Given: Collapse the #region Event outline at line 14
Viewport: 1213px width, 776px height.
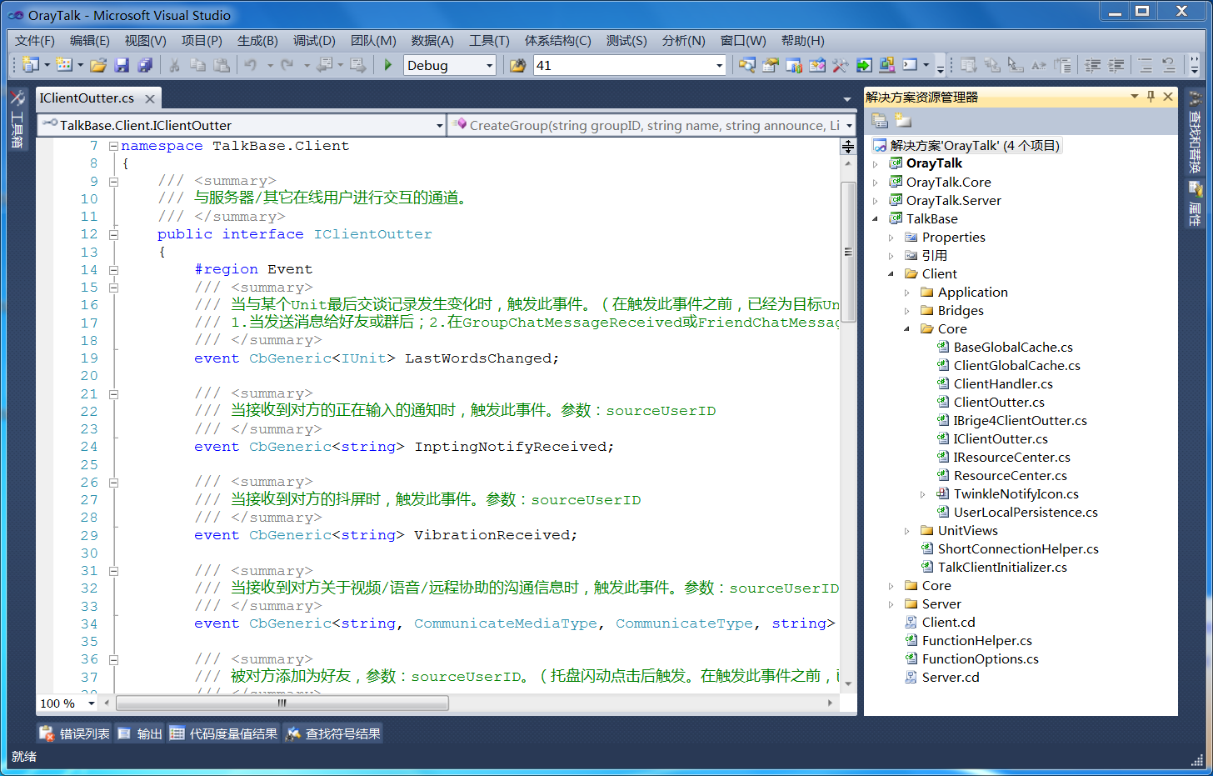Looking at the screenshot, I should click(113, 270).
